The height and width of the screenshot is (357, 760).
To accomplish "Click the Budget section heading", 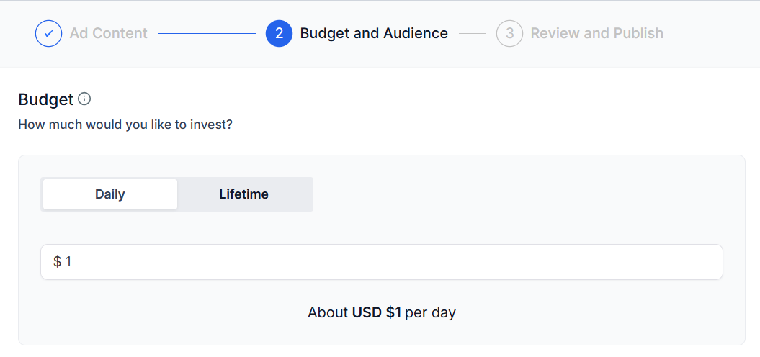I will coord(45,99).
